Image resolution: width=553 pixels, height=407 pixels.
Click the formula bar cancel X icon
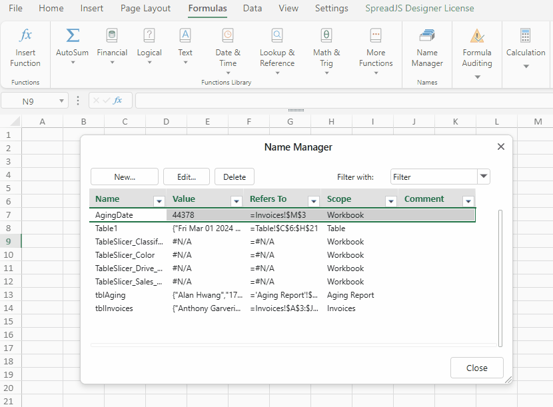tap(96, 101)
